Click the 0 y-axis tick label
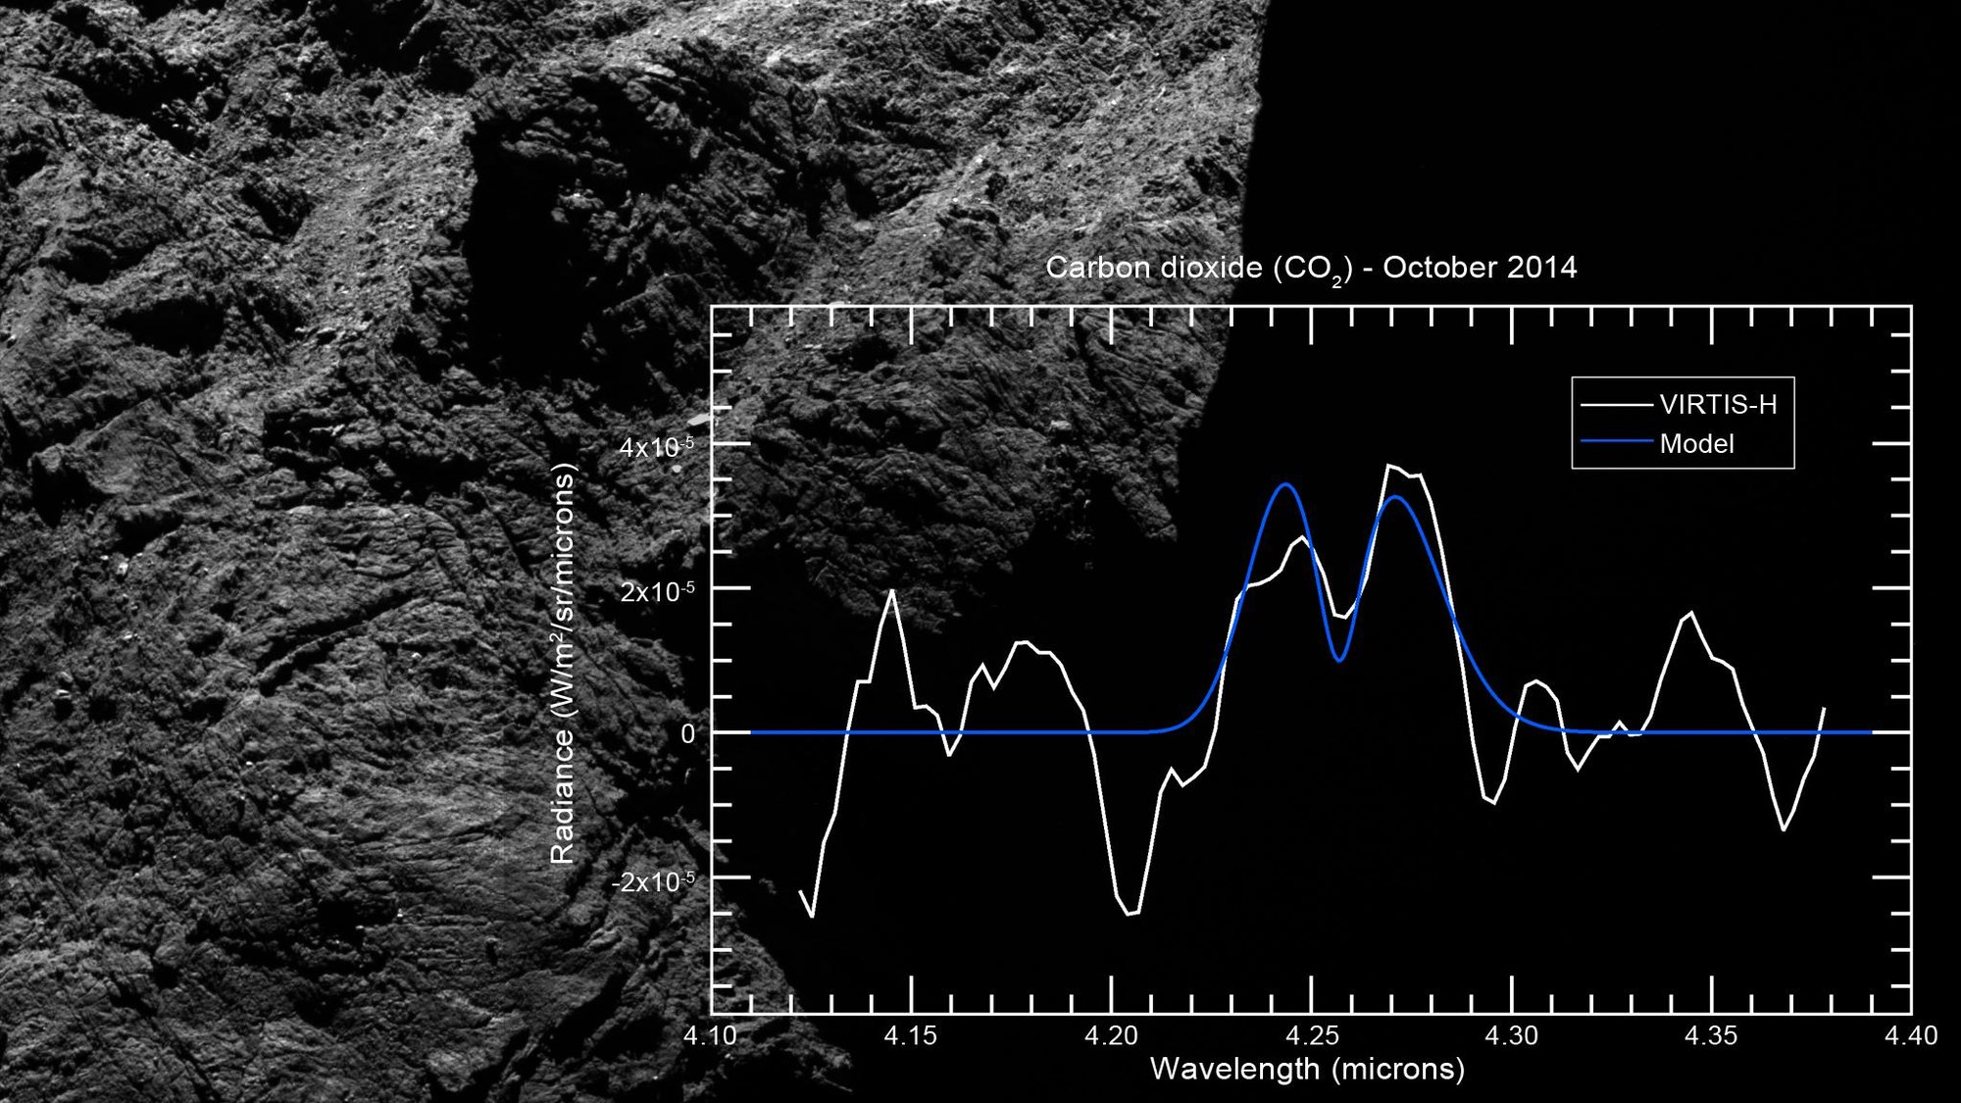 click(687, 733)
